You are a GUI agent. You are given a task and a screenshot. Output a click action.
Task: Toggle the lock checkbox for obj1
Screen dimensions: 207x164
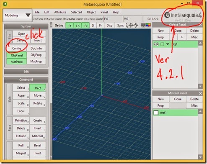tap(162, 44)
